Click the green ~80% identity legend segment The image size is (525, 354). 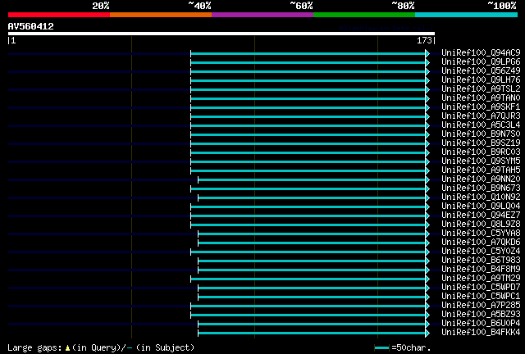[x=364, y=15]
